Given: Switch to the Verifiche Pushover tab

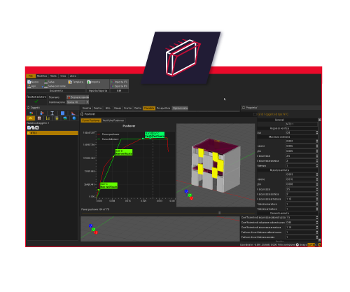Looking at the screenshot, I should click(x=113, y=120).
